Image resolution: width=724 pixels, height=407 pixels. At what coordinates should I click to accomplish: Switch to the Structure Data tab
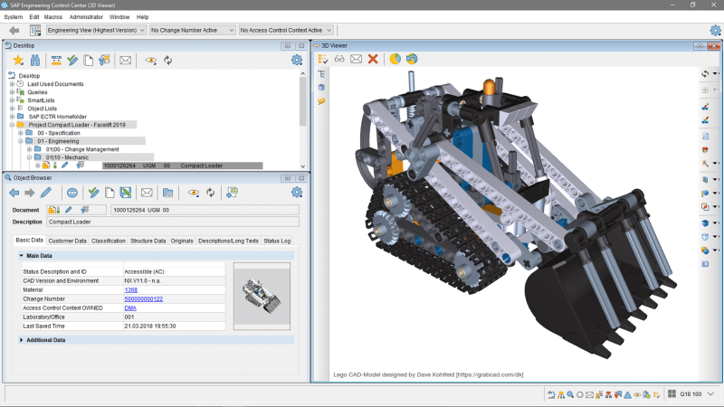[x=148, y=241]
